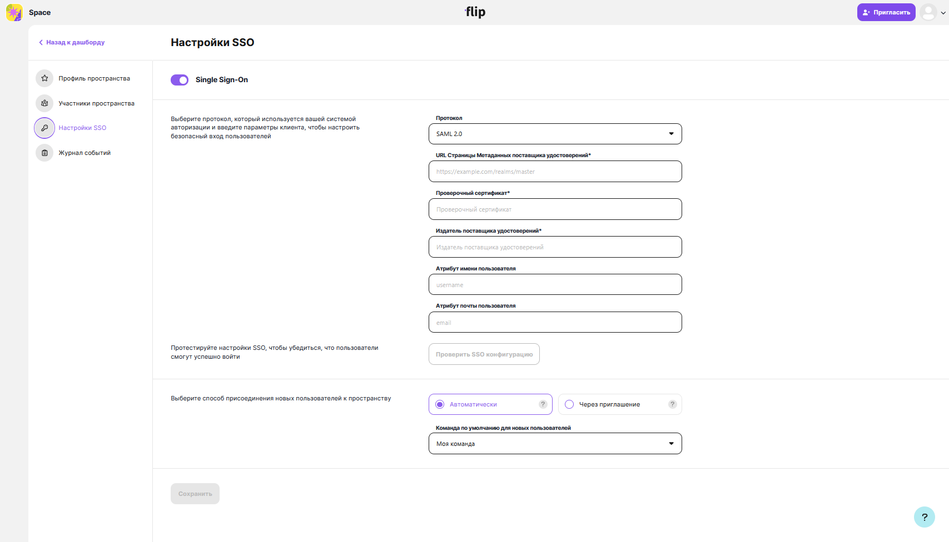This screenshot has width=949, height=542.
Task: Open the Протокол SAML 2.0 dropdown
Action: pos(555,134)
